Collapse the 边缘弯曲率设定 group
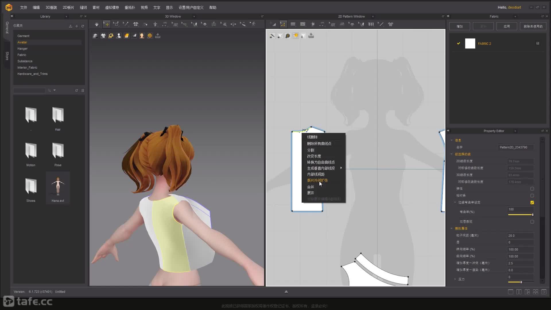 [x=455, y=202]
